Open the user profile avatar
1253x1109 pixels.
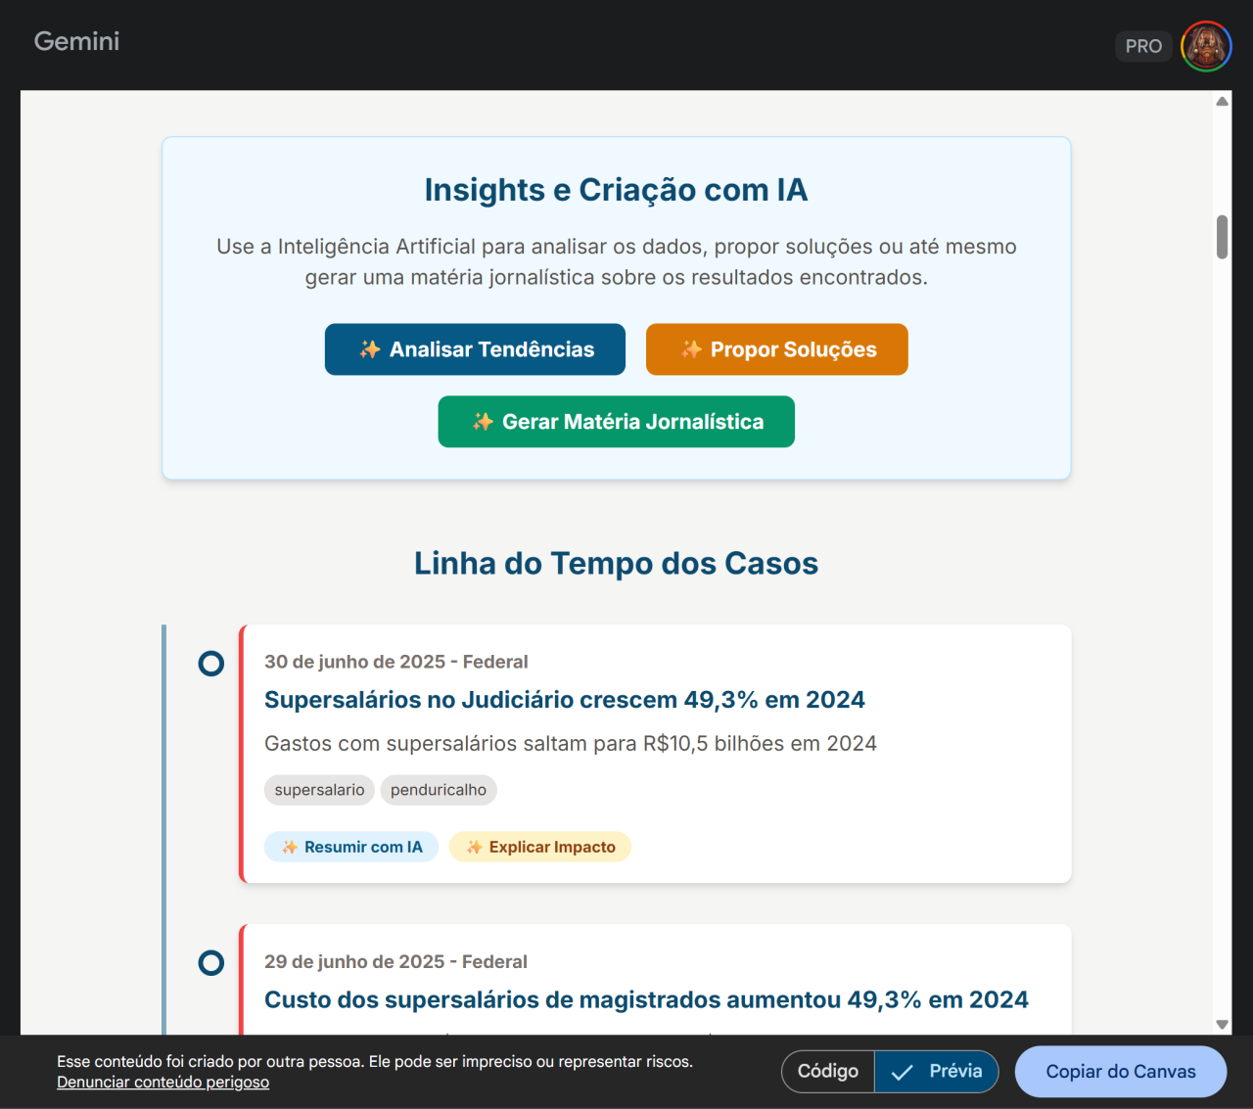point(1206,46)
